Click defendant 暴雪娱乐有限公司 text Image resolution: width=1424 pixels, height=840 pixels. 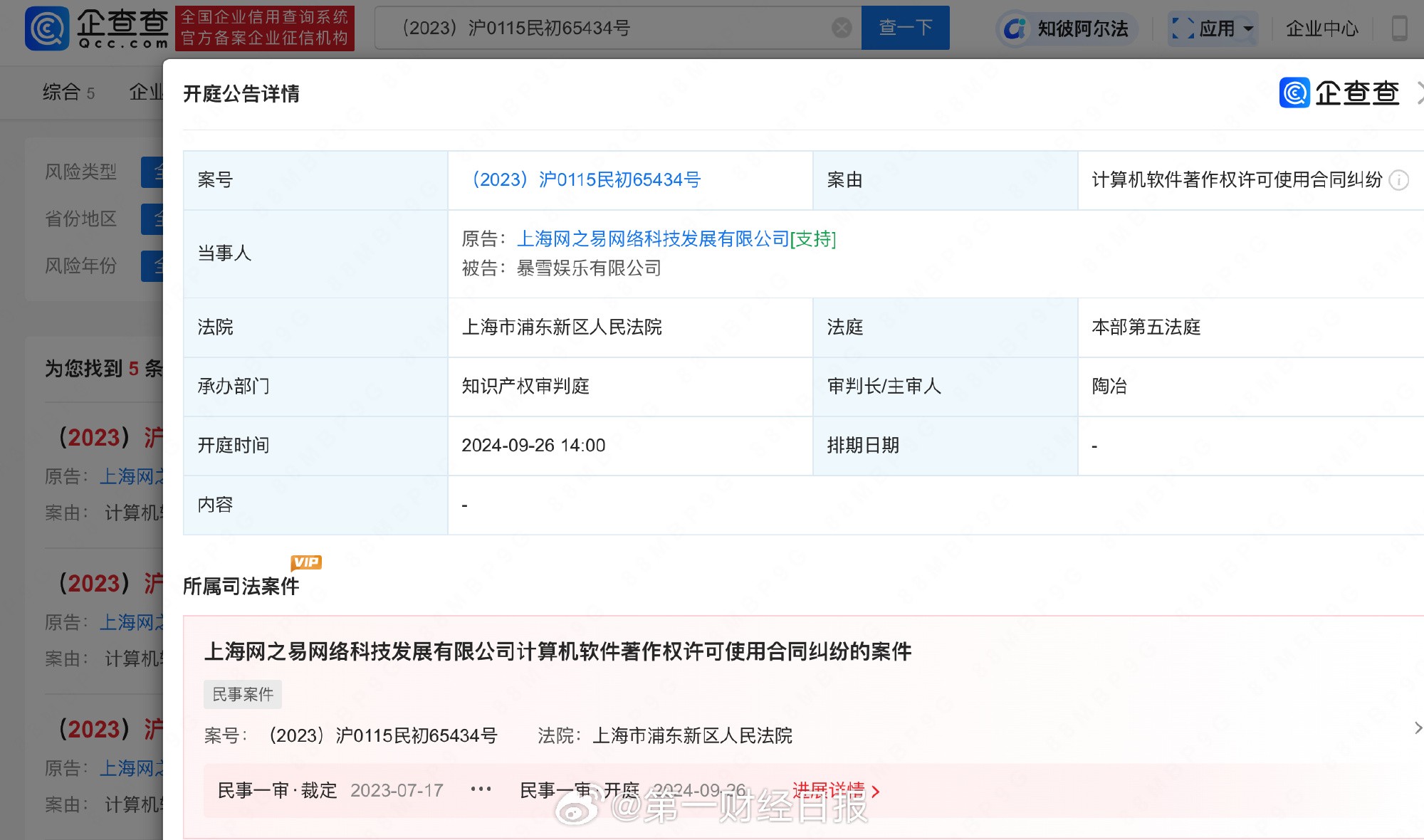click(589, 268)
